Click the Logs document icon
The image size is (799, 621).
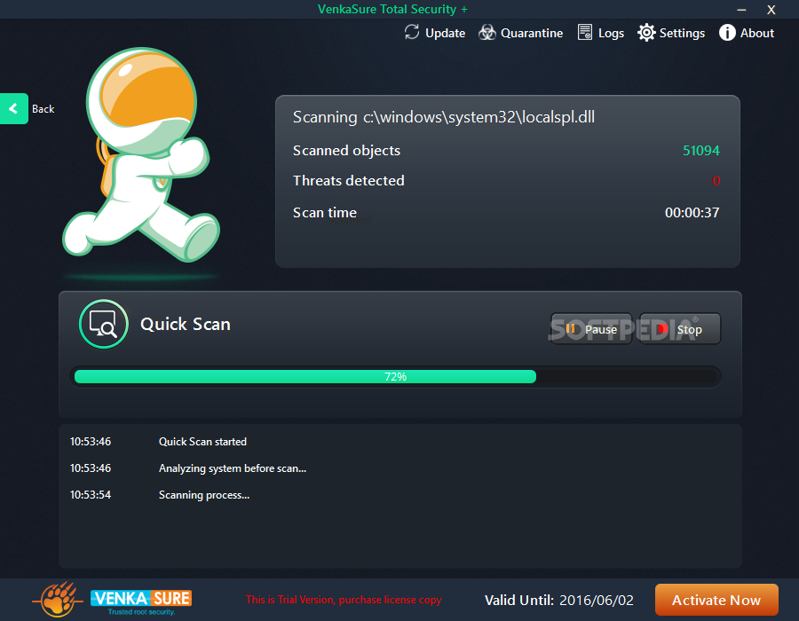point(585,32)
